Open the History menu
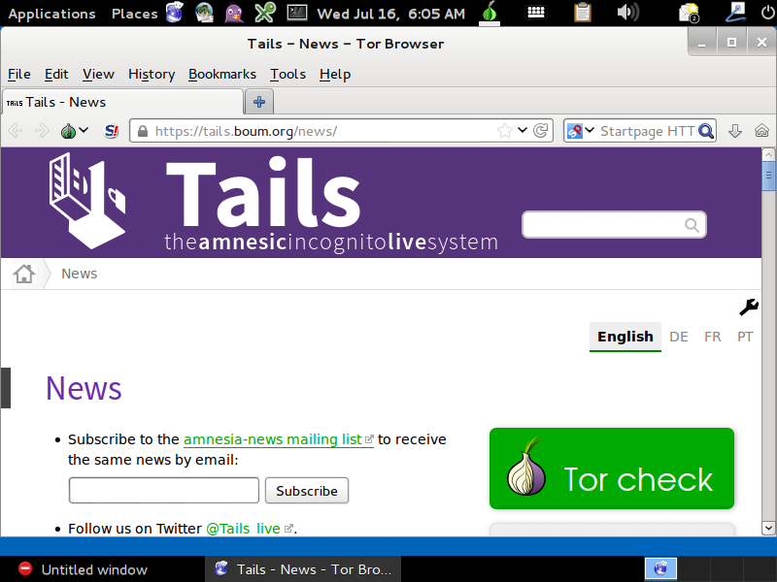Viewport: 777px width, 582px height. coord(152,75)
